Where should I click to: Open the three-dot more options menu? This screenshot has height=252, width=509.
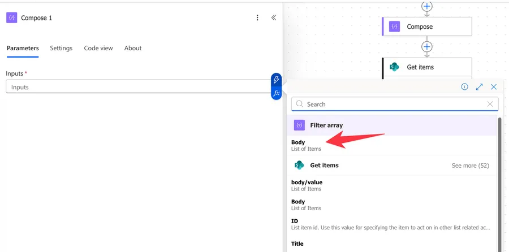257,18
